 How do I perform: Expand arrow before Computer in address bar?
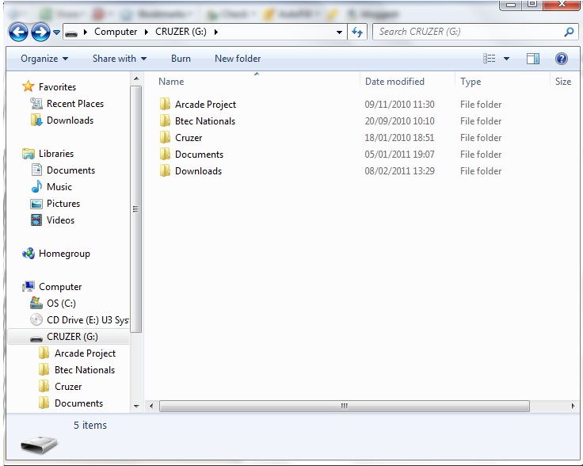pos(86,32)
